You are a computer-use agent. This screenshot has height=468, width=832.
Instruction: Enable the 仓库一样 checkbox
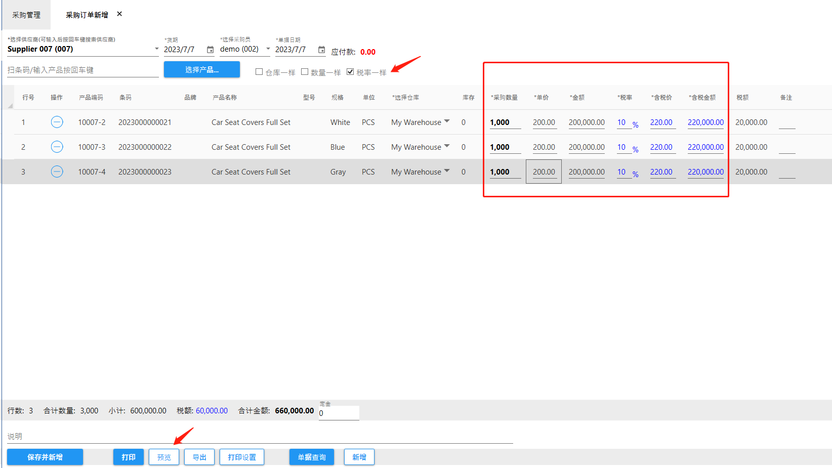coord(259,72)
